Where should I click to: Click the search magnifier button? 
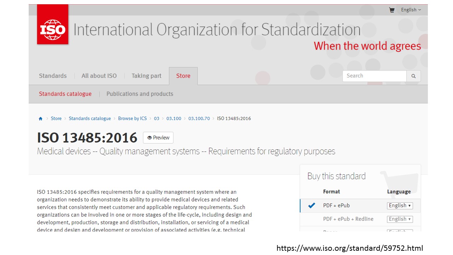pos(413,76)
